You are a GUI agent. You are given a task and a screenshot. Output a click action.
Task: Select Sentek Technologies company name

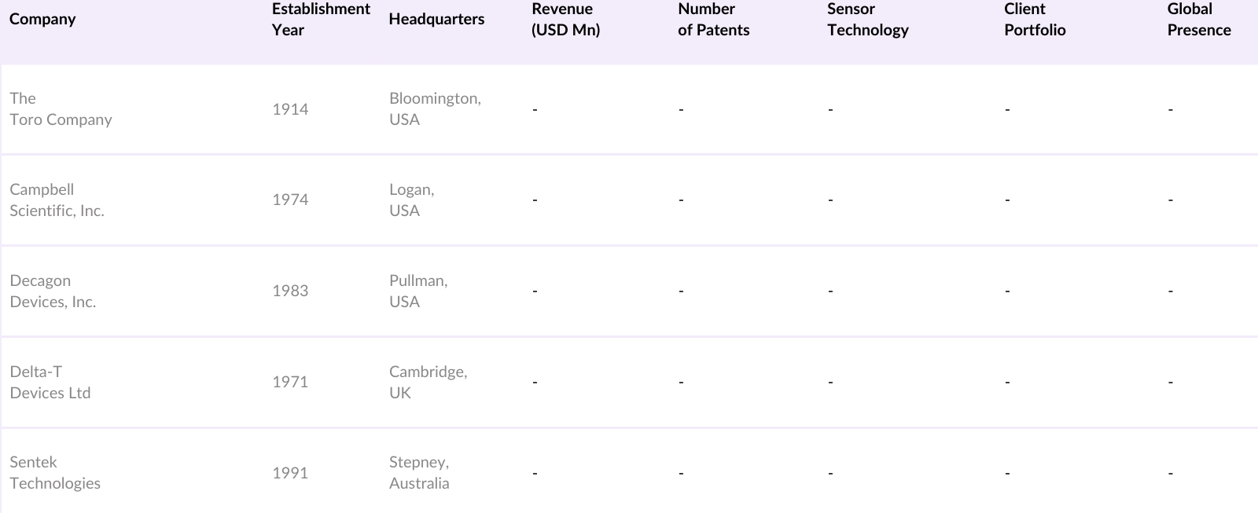tap(55, 473)
